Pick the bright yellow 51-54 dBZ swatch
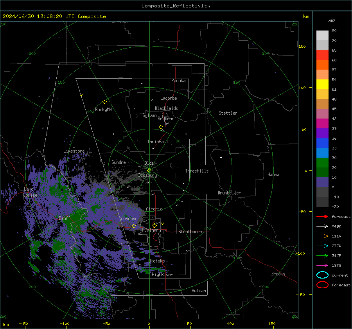Viewport: 352px width, 329px height. coord(322,84)
